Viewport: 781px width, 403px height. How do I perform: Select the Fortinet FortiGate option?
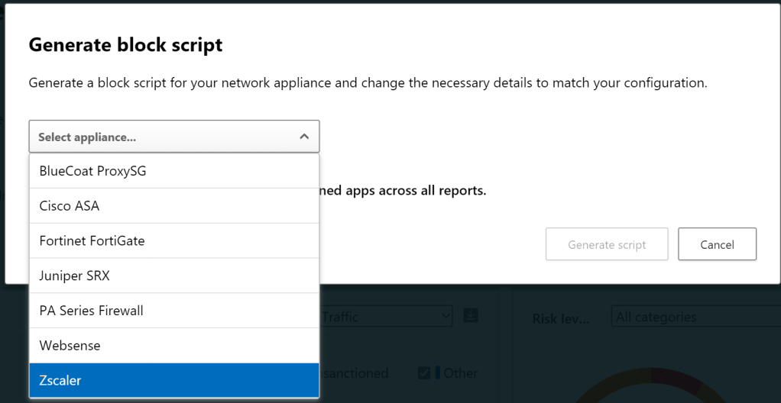pos(173,240)
